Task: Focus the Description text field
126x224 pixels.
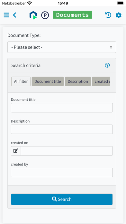Action: 62,129
